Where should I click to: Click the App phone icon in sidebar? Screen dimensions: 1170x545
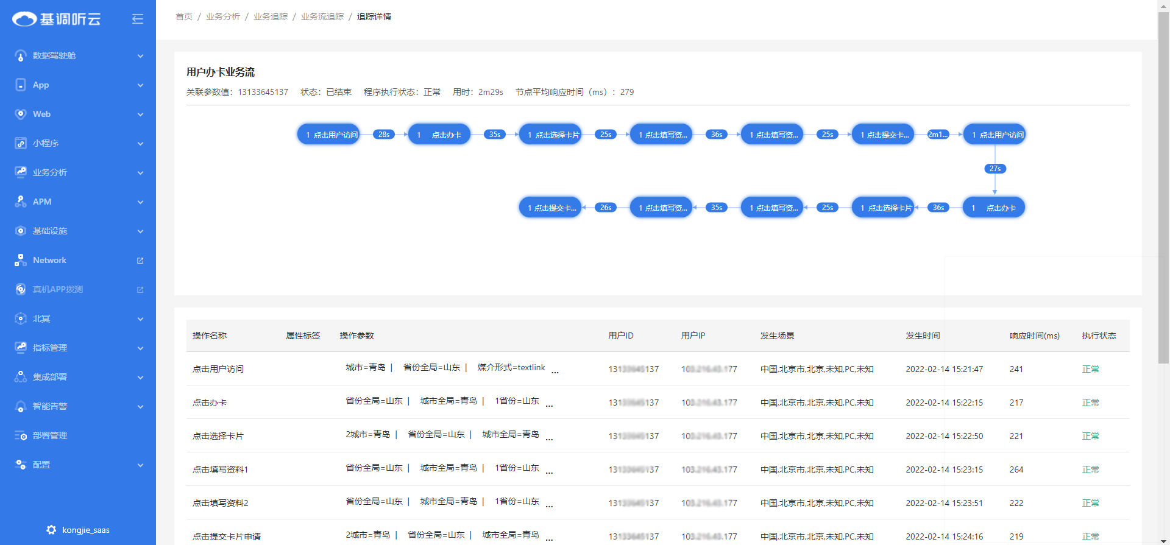click(x=21, y=85)
